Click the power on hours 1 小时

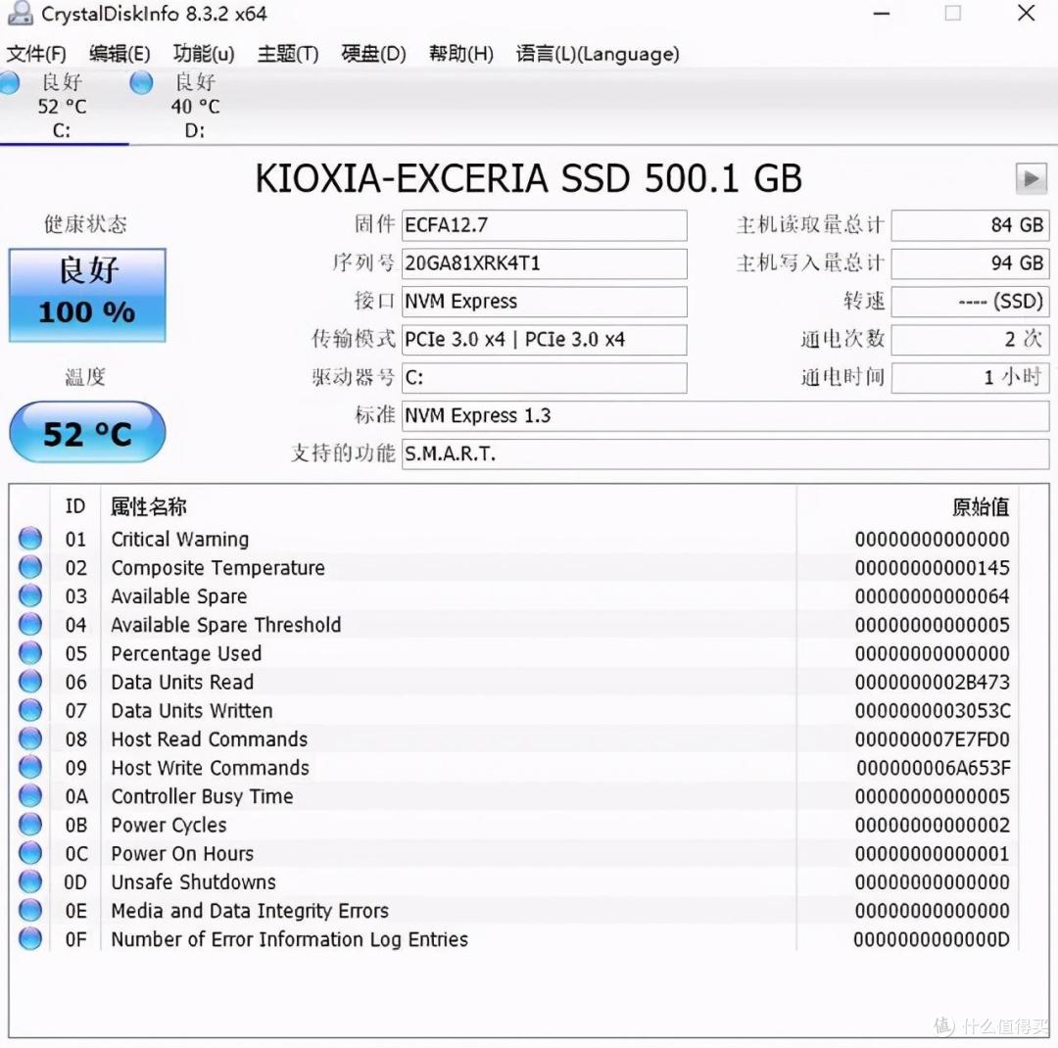pos(970,378)
